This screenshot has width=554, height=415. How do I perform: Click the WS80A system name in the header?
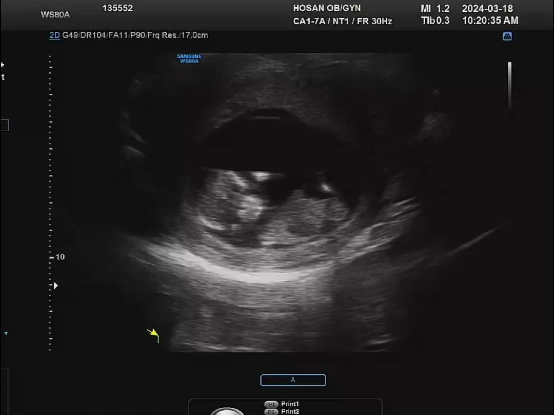(55, 15)
